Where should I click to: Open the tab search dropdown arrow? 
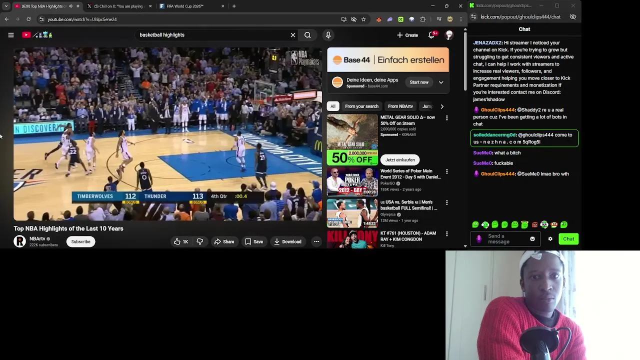point(6,6)
